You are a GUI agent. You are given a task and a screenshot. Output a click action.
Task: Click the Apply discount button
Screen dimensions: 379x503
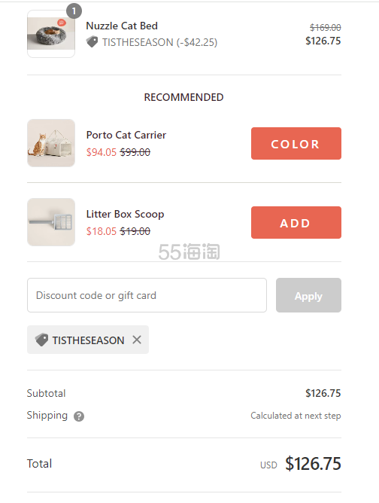tap(308, 295)
